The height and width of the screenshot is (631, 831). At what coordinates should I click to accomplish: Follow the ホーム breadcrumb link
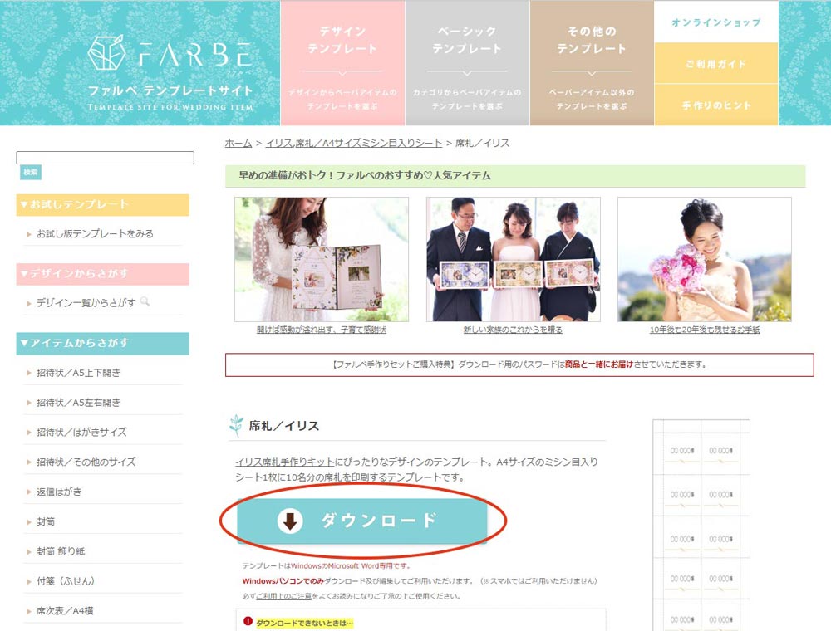pos(238,144)
